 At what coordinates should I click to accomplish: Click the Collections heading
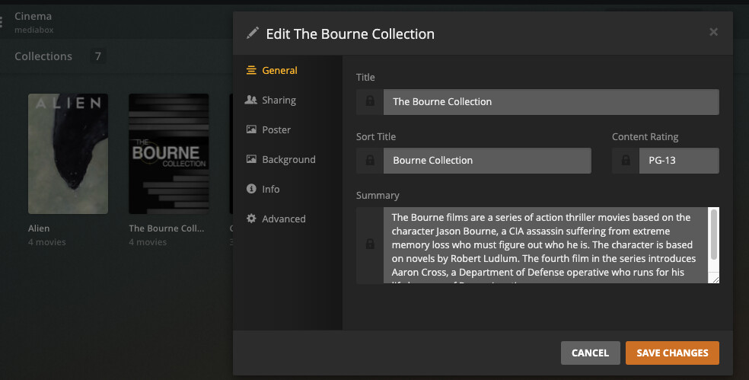pos(43,56)
